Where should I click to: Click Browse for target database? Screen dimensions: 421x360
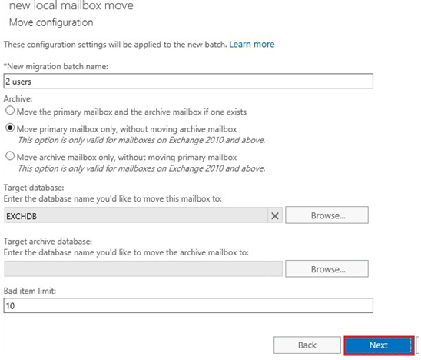[x=327, y=215]
